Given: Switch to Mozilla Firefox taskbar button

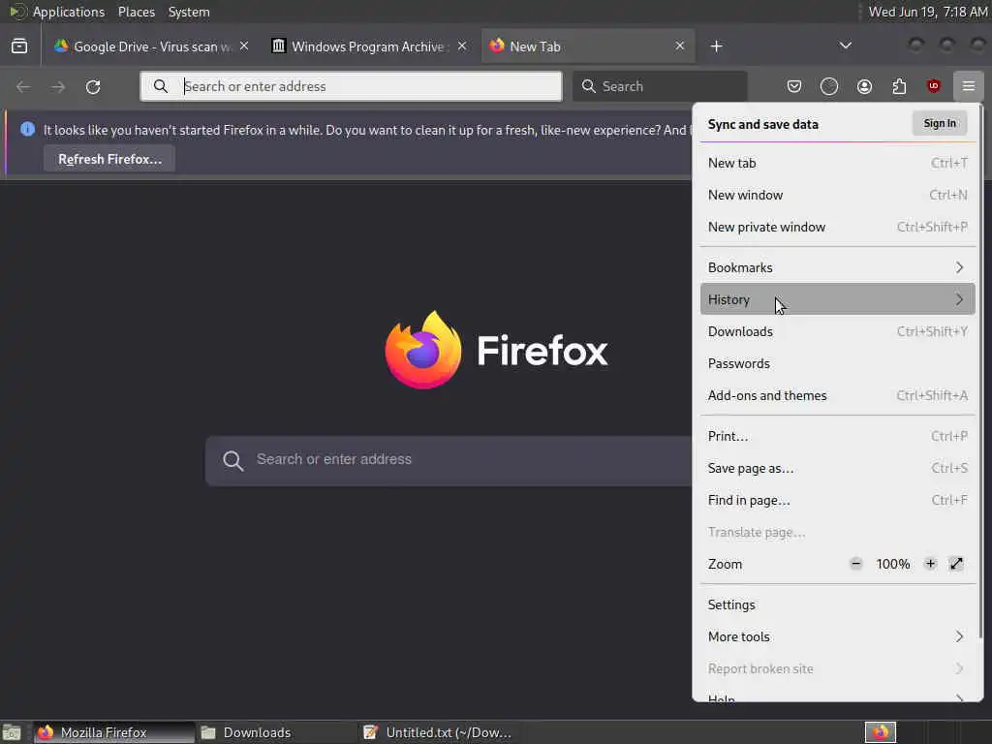Looking at the screenshot, I should (x=114, y=732).
